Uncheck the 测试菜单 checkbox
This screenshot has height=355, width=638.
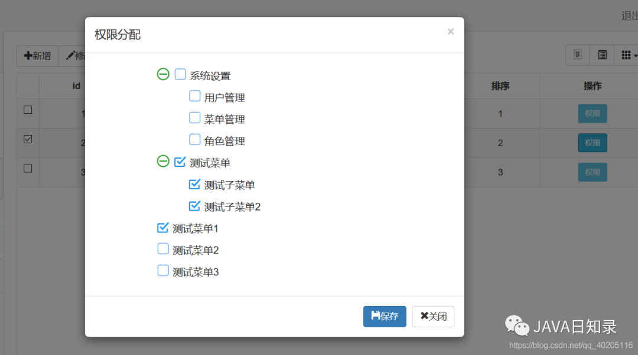click(180, 162)
